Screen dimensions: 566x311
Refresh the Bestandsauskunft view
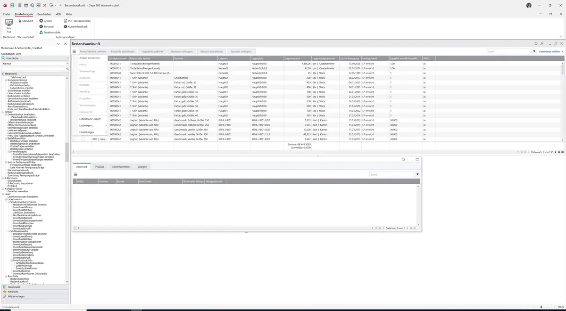[x=536, y=43]
